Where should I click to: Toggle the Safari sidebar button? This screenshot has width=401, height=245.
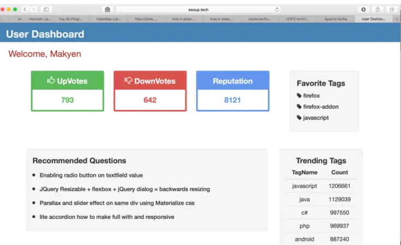[x=46, y=9]
